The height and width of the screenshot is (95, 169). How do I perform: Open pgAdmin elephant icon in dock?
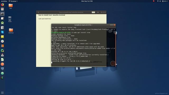click(x=2, y=69)
